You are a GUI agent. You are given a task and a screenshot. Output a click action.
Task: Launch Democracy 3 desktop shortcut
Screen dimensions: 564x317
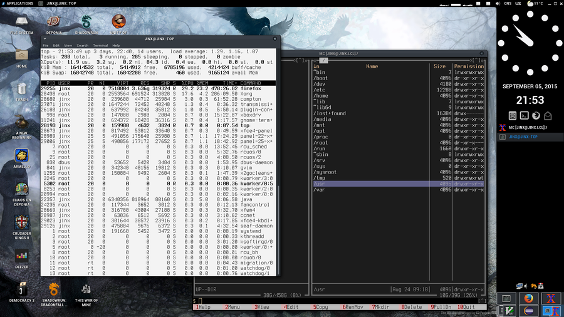coord(21,292)
